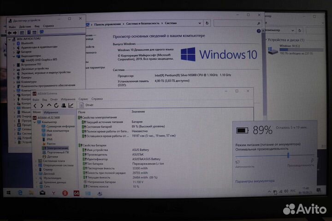
Task: Collapse Видеоадаптеры node in Device Manager
Action: tap(14, 56)
